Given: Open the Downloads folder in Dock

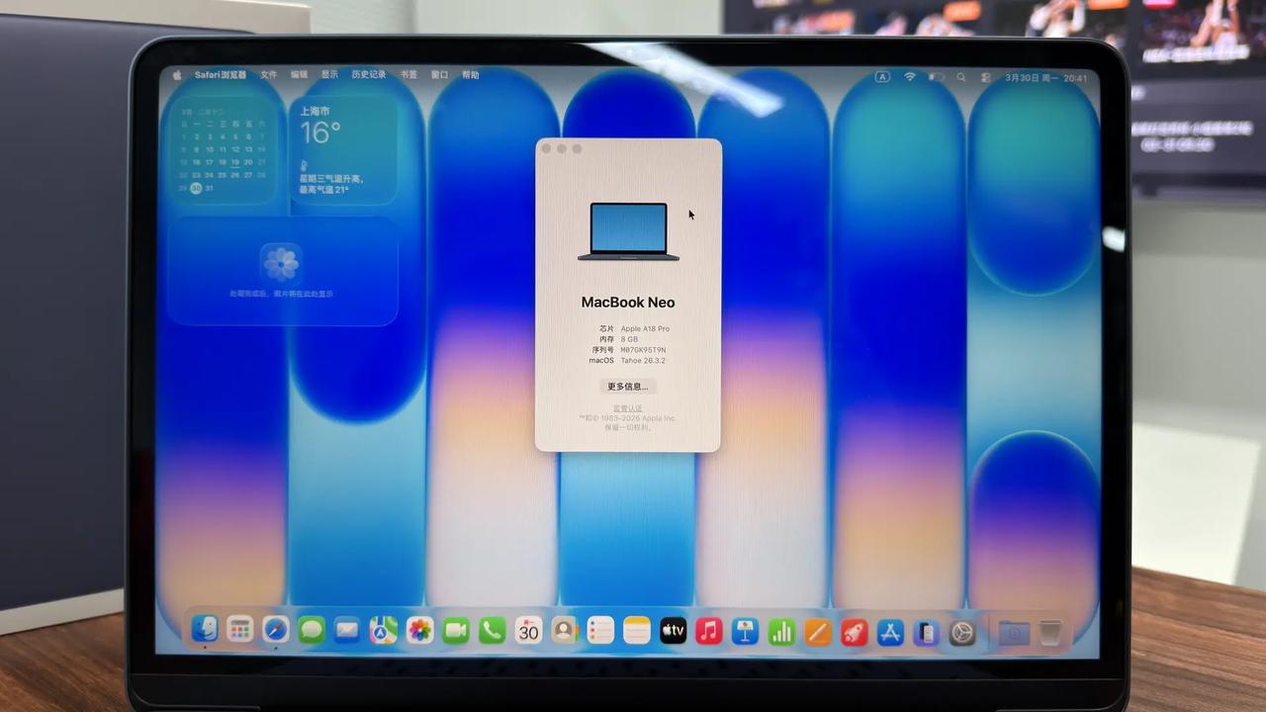Looking at the screenshot, I should (1014, 633).
